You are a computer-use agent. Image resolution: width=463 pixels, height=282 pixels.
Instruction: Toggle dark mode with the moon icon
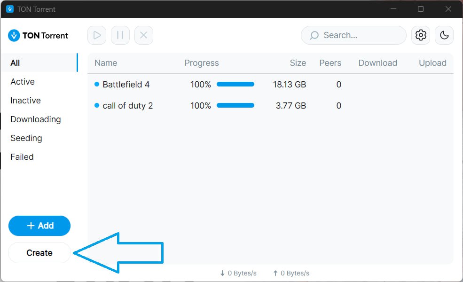pyautogui.click(x=444, y=35)
